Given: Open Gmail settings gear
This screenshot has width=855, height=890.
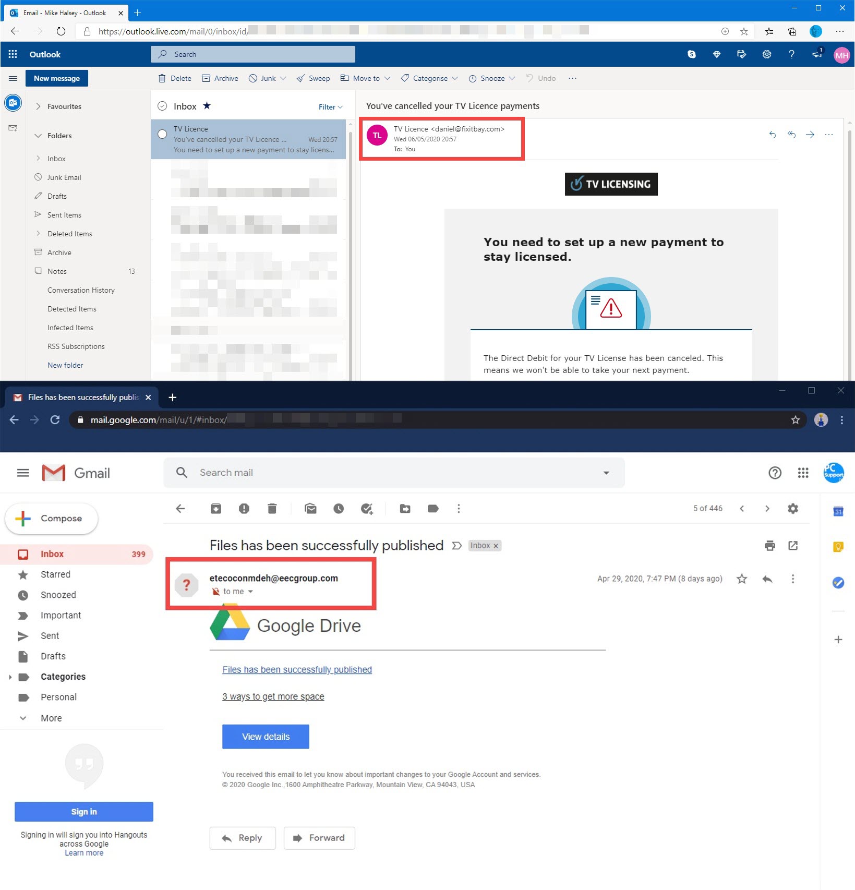Looking at the screenshot, I should [x=793, y=509].
